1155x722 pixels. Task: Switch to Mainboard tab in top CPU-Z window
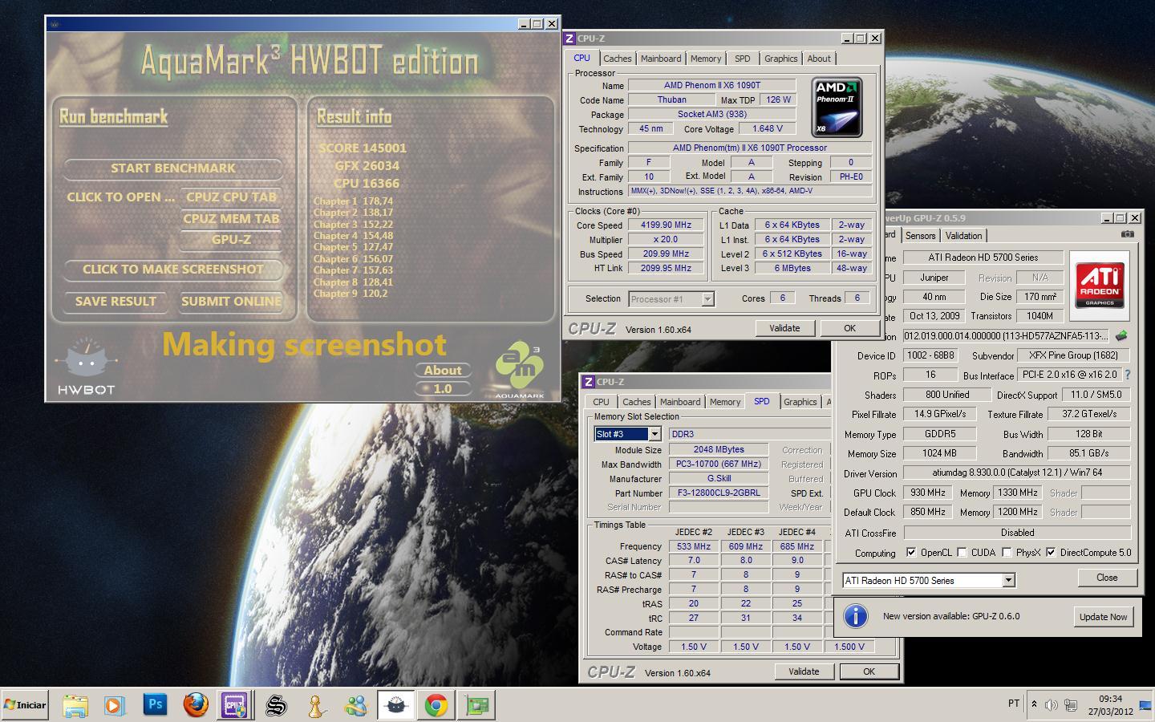661,59
